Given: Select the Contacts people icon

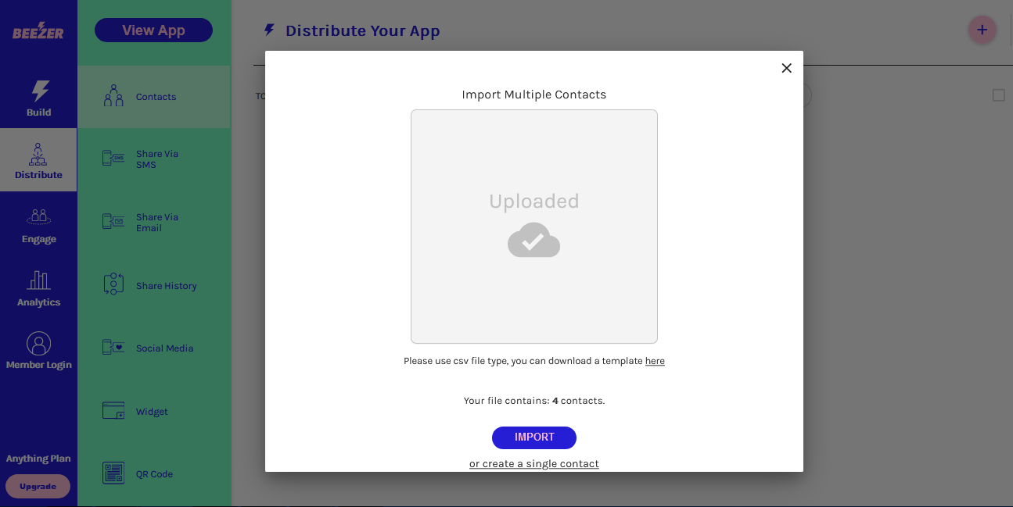Looking at the screenshot, I should pos(113,96).
